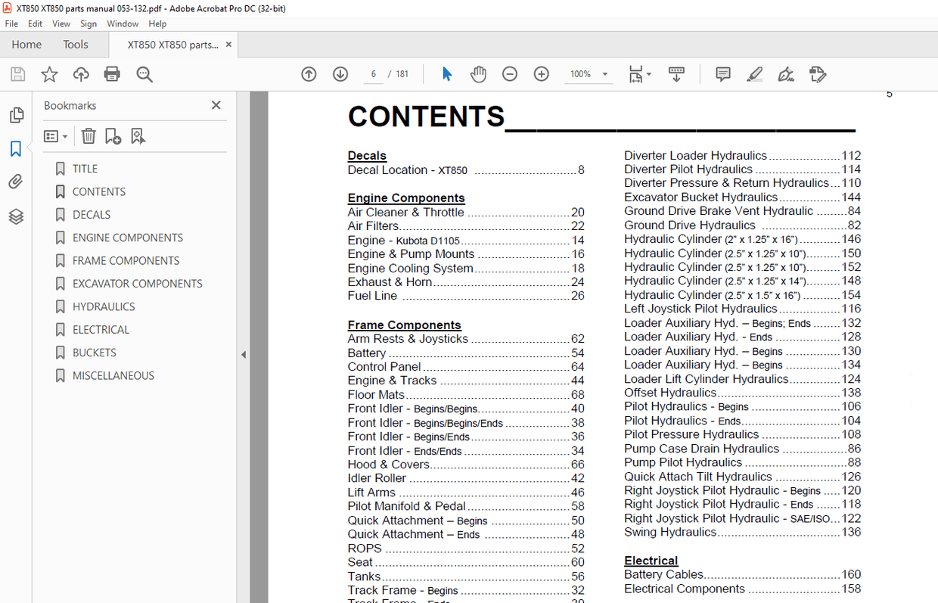This screenshot has height=603, width=938.
Task: Toggle the page thumbnails panel
Action: pyautogui.click(x=16, y=115)
